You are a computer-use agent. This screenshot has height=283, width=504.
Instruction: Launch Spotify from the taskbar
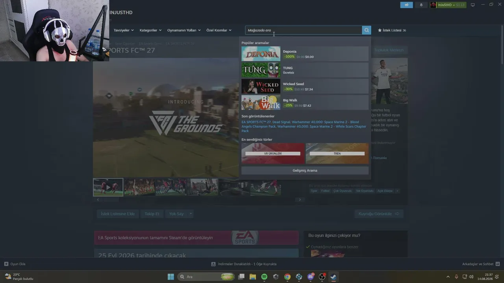[x=264, y=277]
